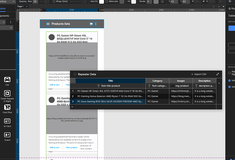The image size is (235, 160).
Task: Collapse the Repeater Data panel
Action: [x=218, y=74]
